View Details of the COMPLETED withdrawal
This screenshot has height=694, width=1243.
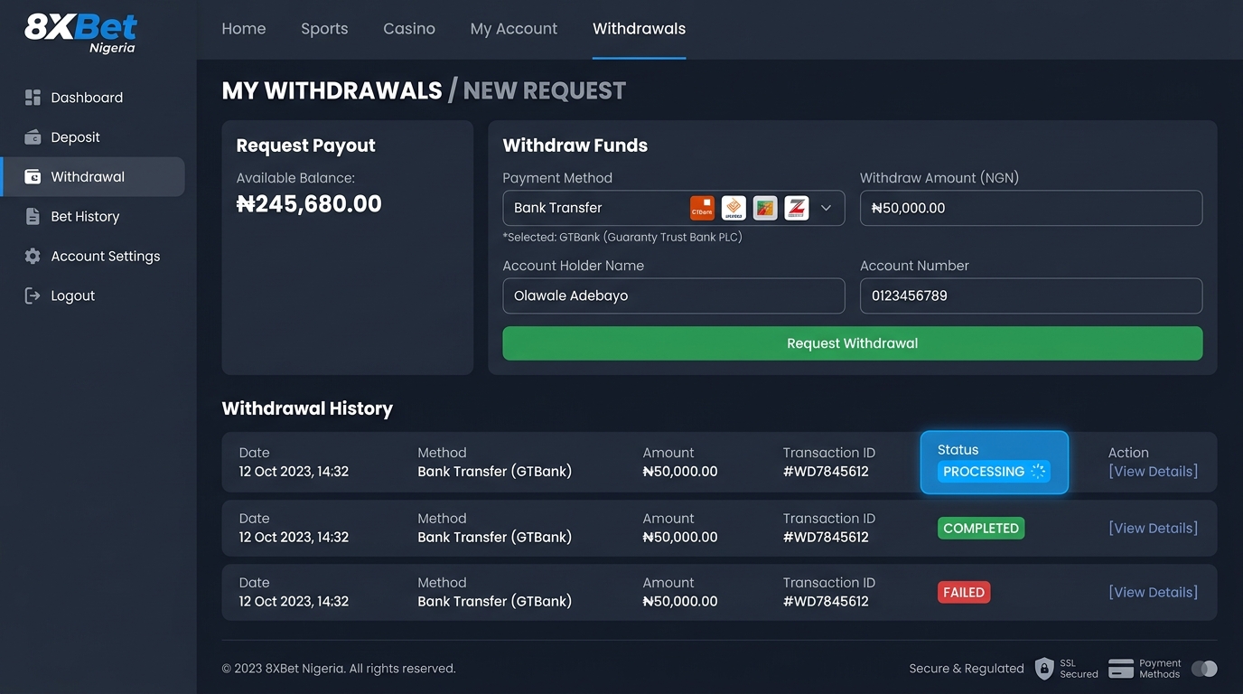[1154, 529]
